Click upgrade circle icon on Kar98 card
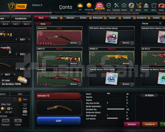Viewport: 165px width, 132px height. (40, 75)
